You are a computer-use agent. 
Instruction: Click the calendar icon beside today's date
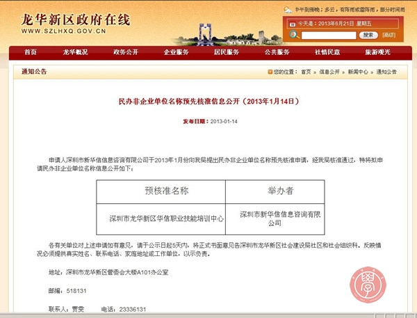[x=293, y=24]
